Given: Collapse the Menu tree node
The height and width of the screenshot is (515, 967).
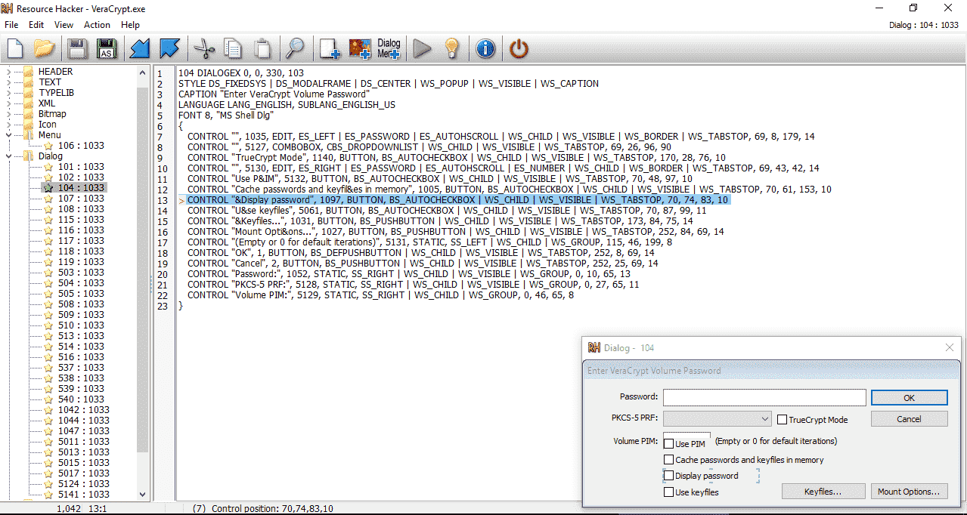Looking at the screenshot, I should (x=8, y=135).
